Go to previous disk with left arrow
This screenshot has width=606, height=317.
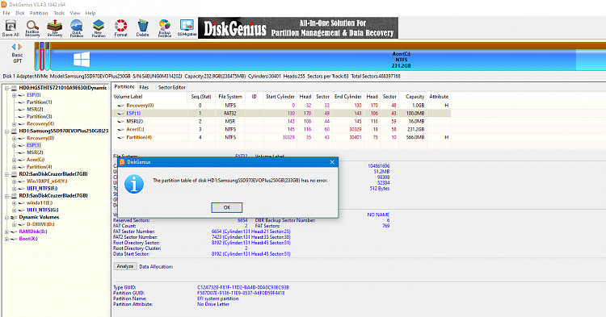(x=15, y=47)
